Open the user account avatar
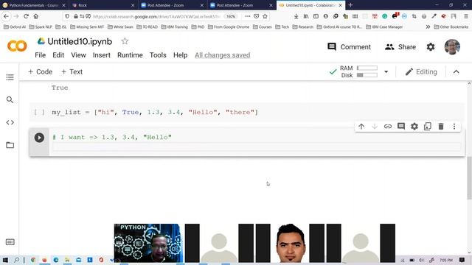 [452, 47]
